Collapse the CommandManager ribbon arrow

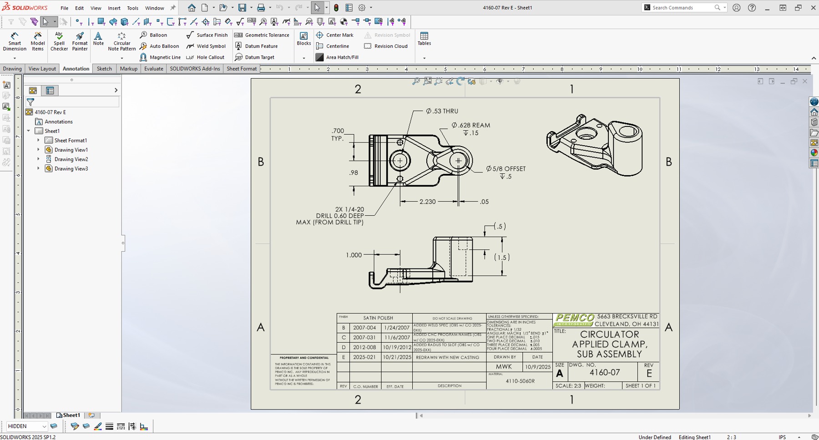(814, 58)
